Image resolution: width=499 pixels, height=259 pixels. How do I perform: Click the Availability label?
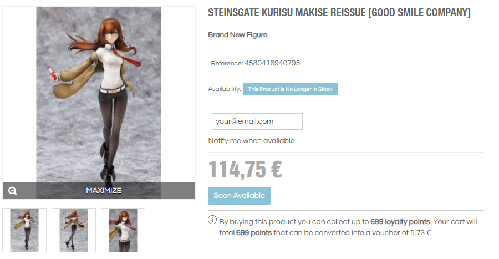pos(225,89)
